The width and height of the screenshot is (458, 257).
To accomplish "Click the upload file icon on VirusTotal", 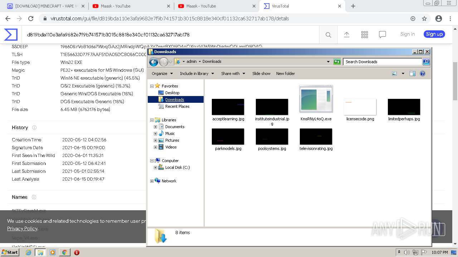I will coord(346,35).
